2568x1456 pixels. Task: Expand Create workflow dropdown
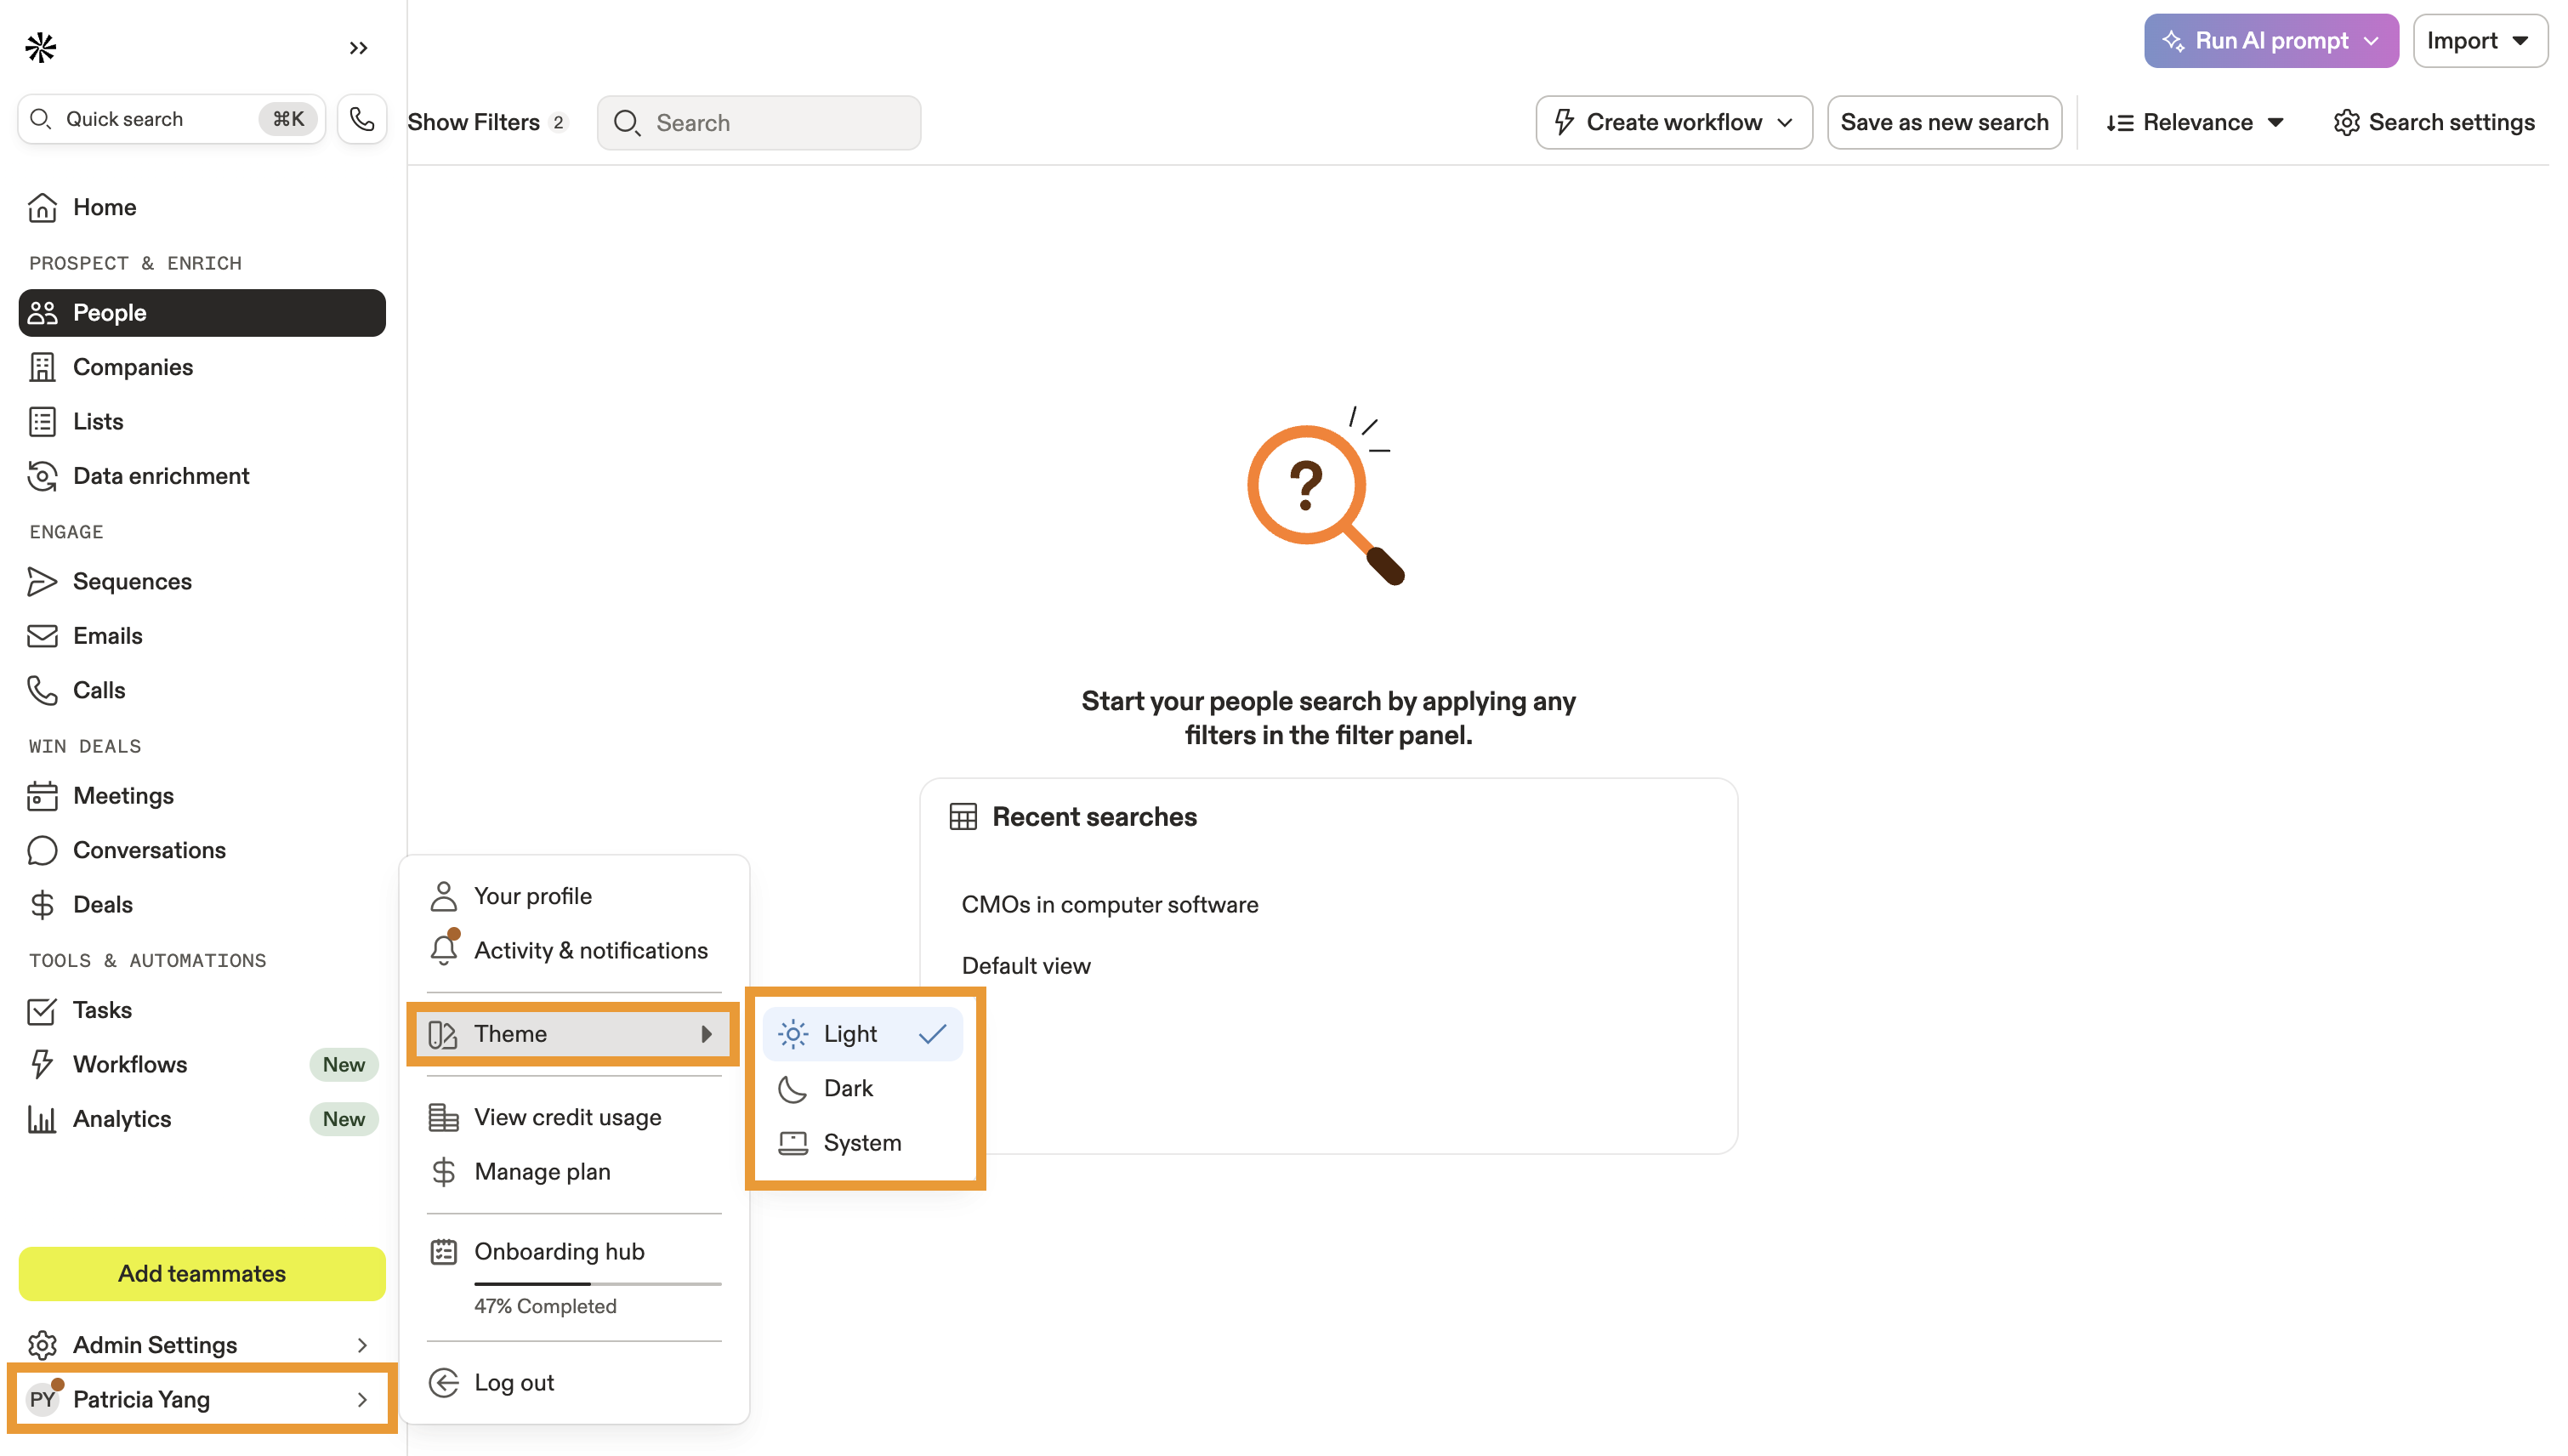(x=1673, y=122)
